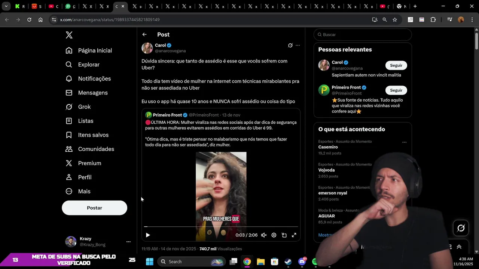Open File Explorer from taskbar
The height and width of the screenshot is (269, 479).
pos(261,262)
